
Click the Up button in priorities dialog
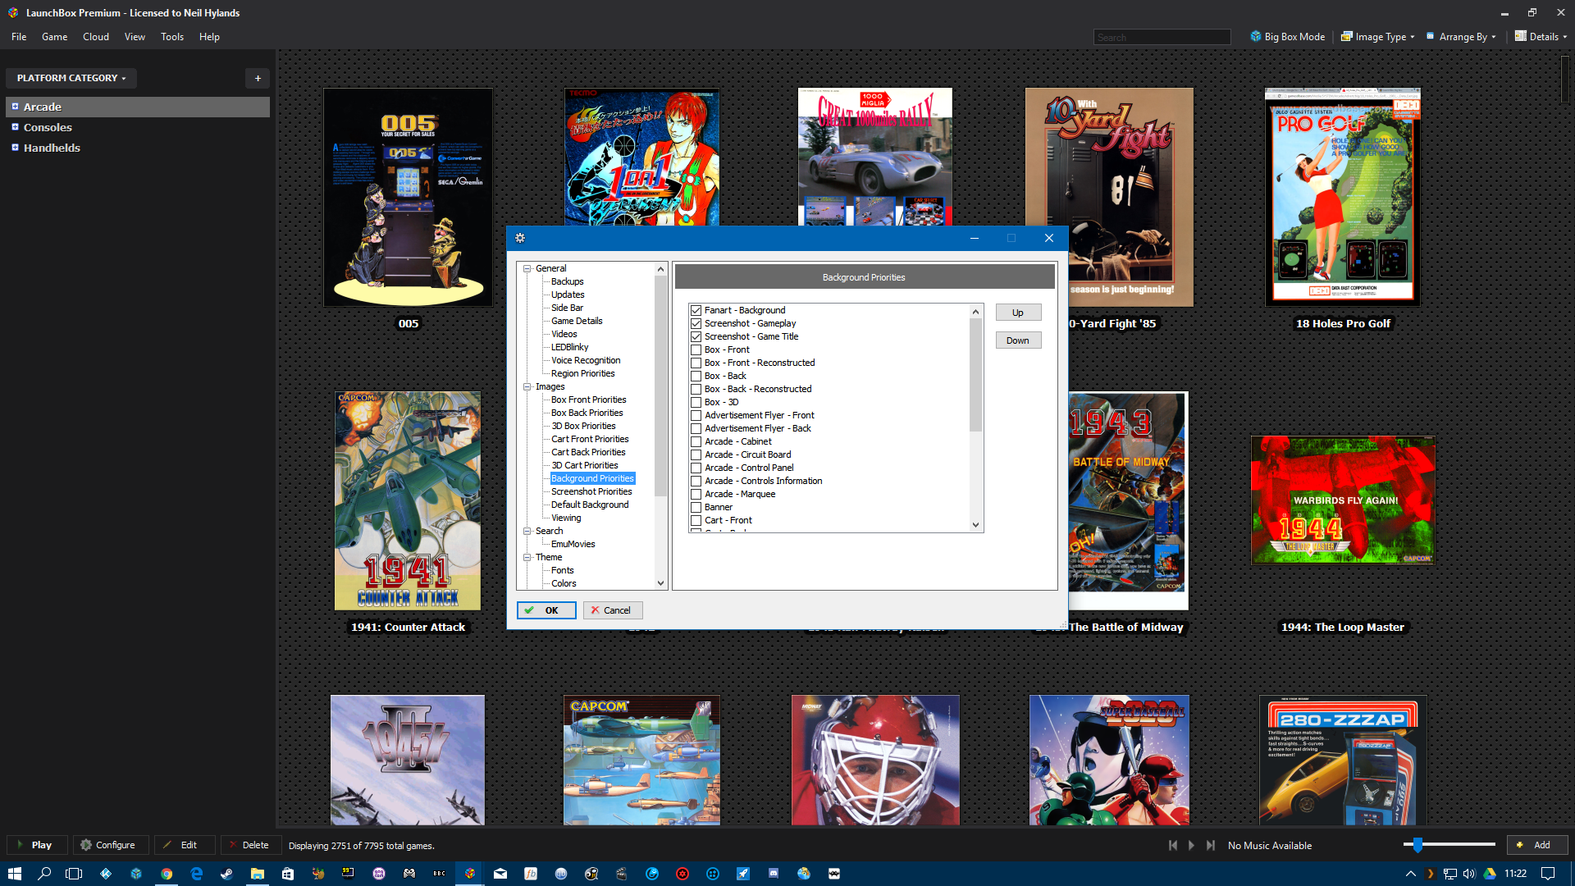pyautogui.click(x=1018, y=313)
